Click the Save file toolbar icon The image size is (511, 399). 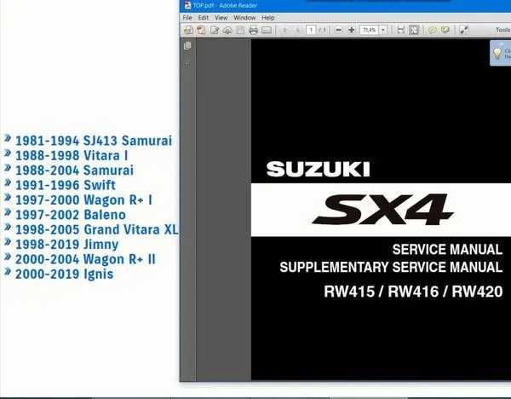tap(240, 30)
